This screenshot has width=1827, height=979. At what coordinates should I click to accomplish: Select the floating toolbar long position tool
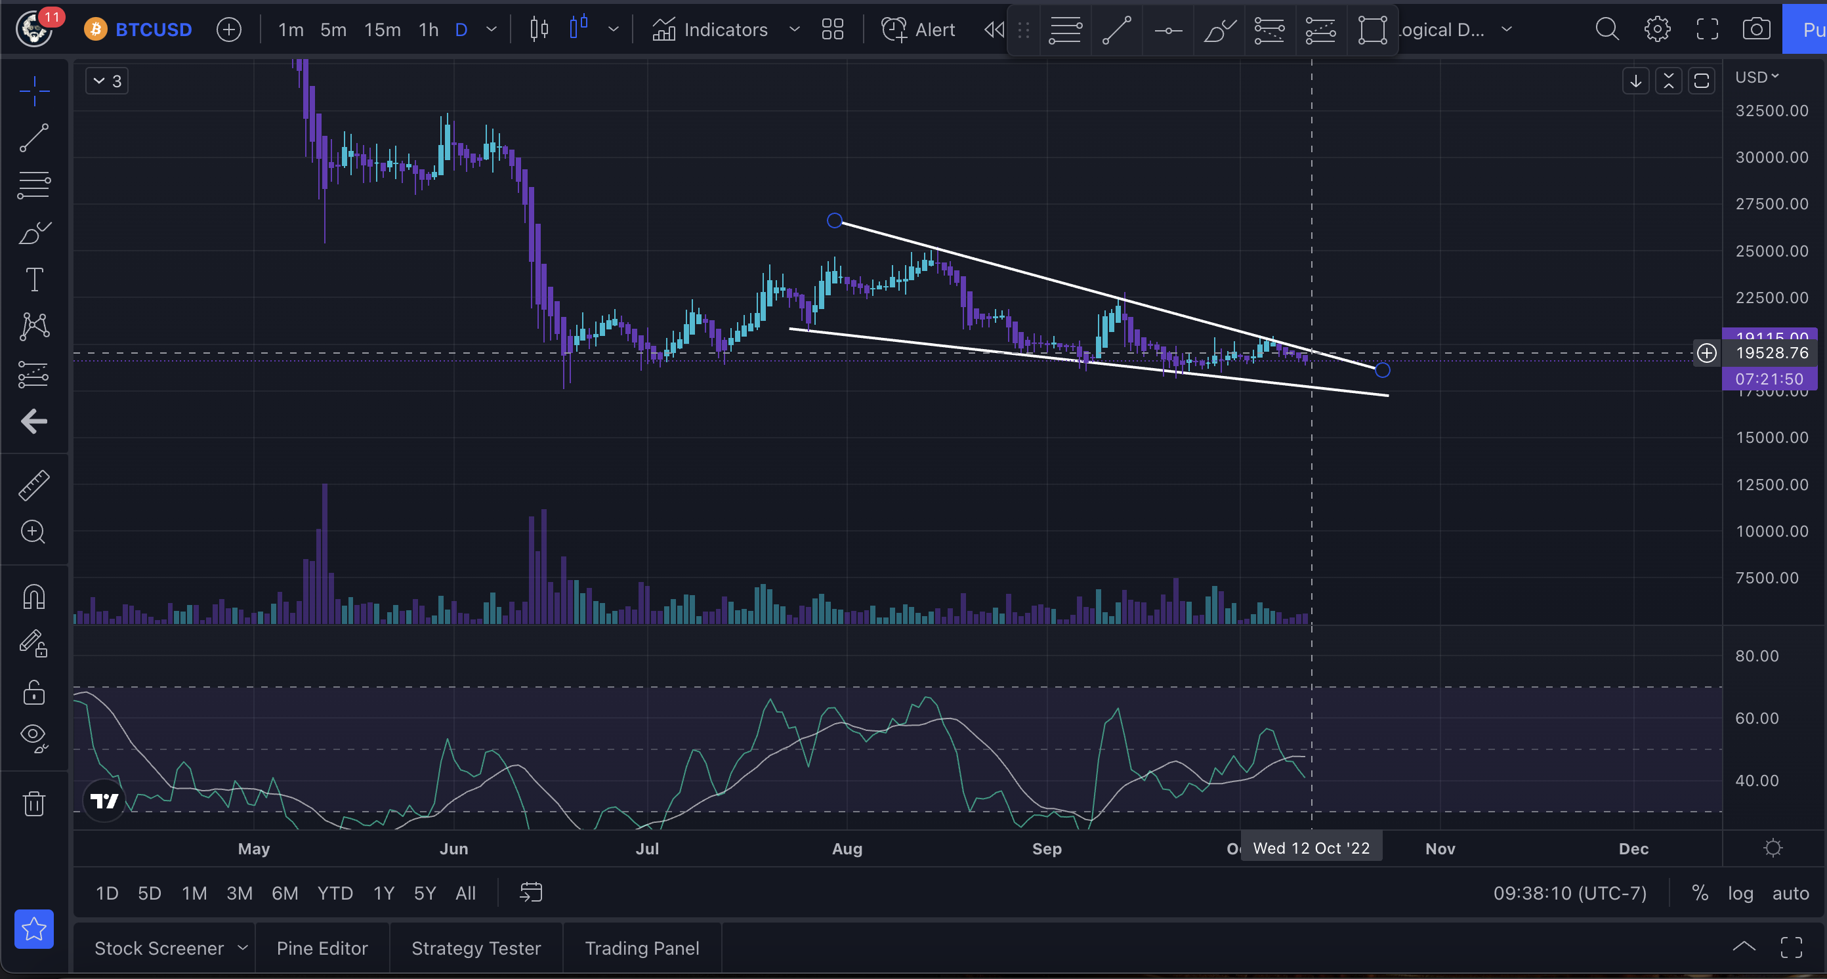pos(1270,30)
